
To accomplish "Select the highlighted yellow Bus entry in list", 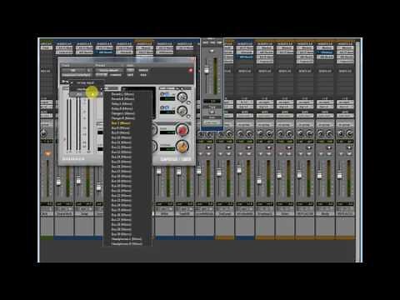I will pyautogui.click(x=121, y=123).
